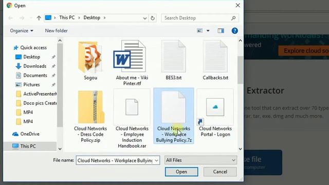
Task: Click Explore cloud button on background page
Action: click(x=304, y=51)
